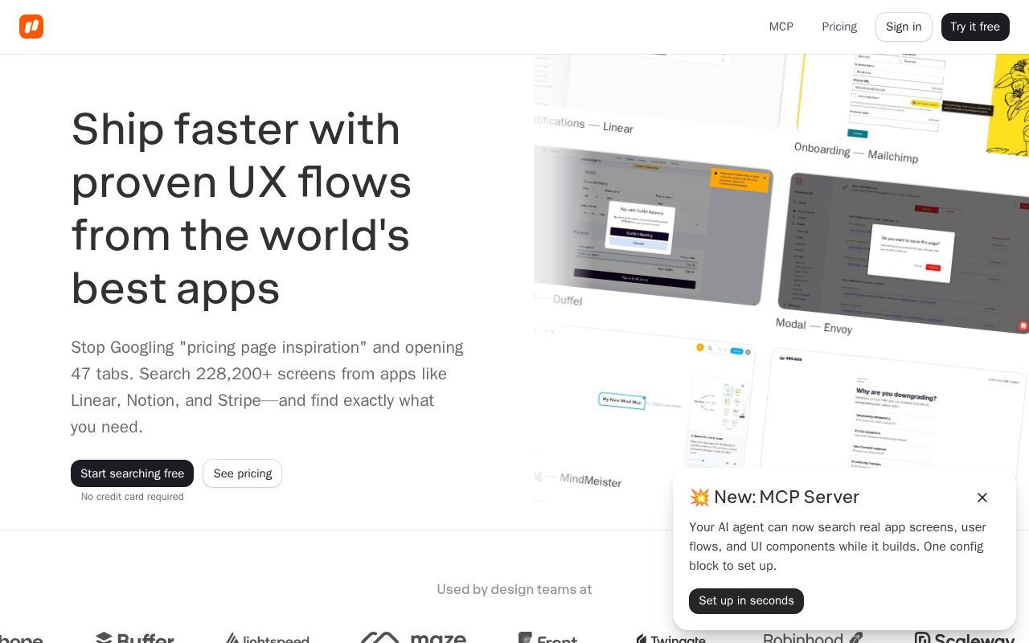
Task: Close the New MCP Server popup
Action: (982, 498)
